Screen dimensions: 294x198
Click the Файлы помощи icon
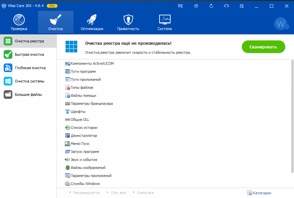click(68, 95)
